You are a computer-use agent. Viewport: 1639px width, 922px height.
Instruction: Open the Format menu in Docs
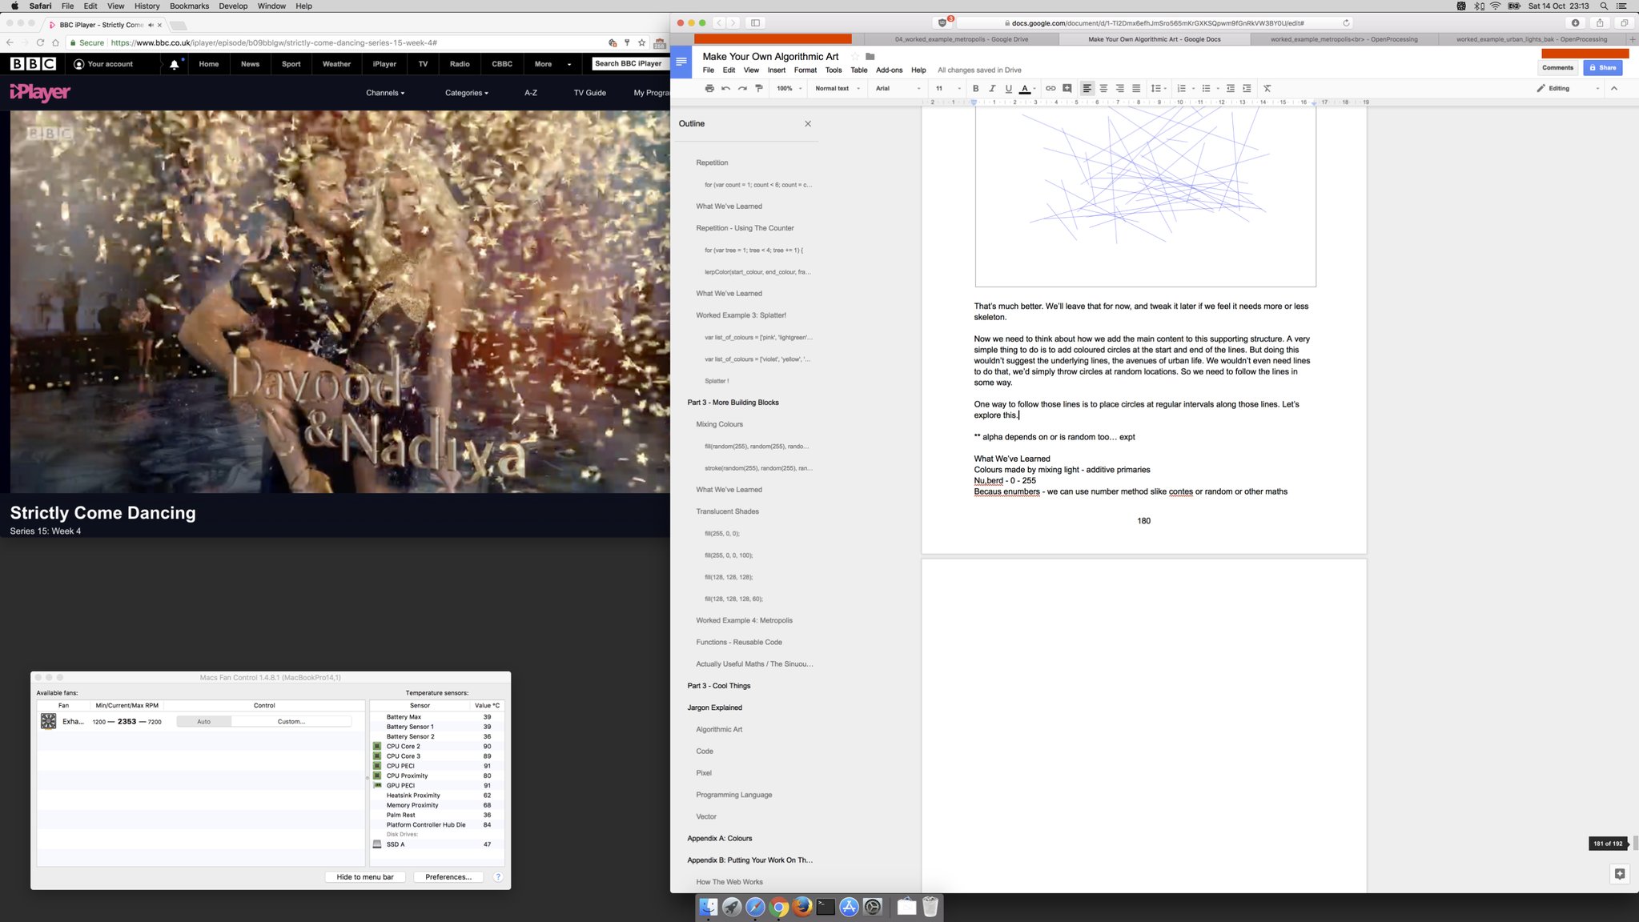pos(805,70)
